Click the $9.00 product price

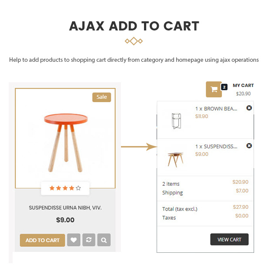pos(65,220)
